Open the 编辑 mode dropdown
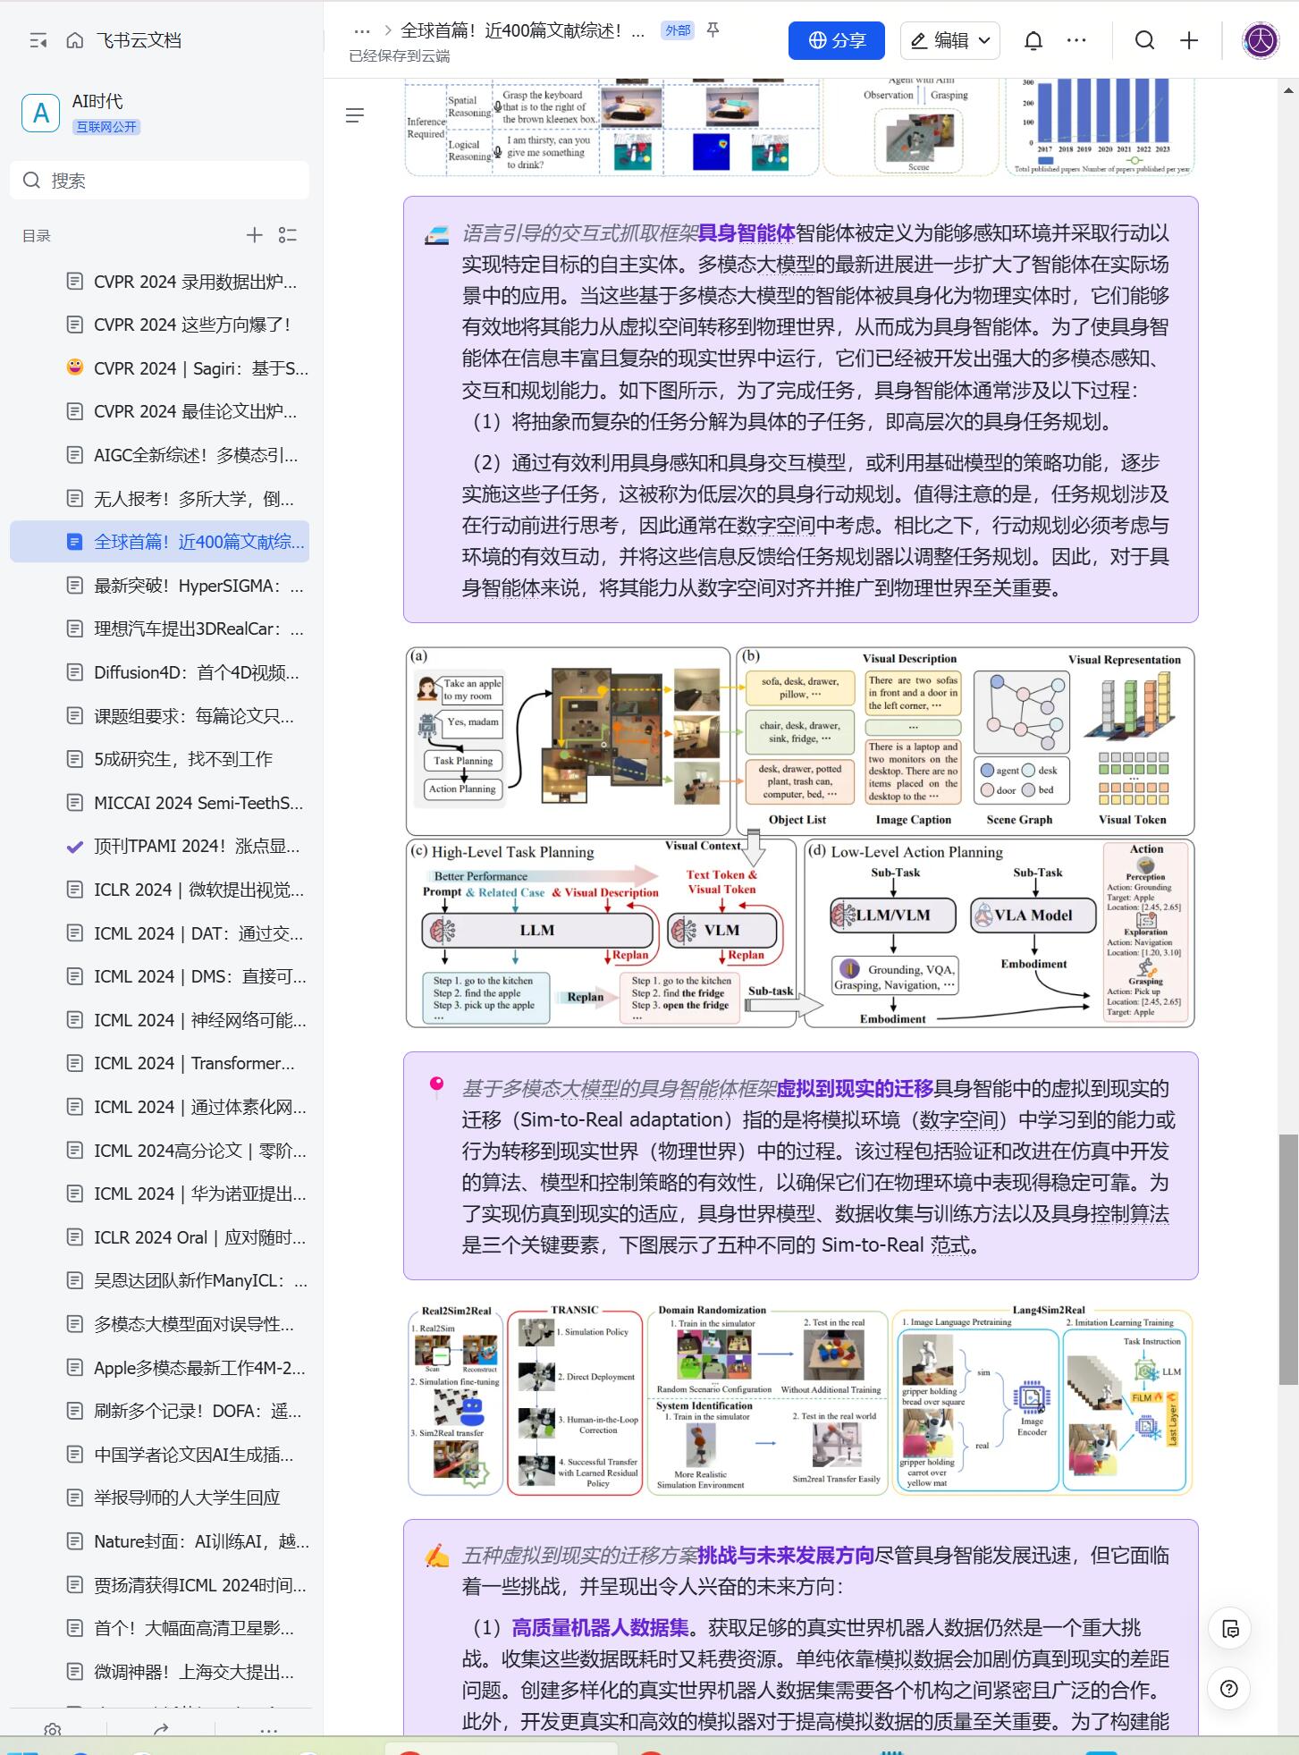 pyautogui.click(x=950, y=40)
